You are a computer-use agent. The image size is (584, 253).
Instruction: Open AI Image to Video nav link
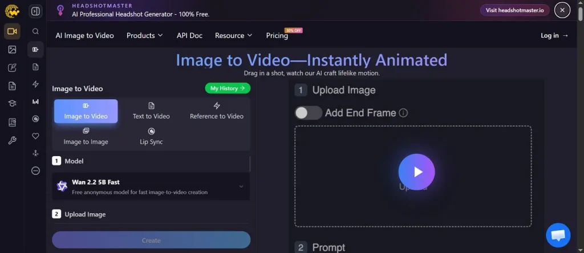click(x=84, y=35)
